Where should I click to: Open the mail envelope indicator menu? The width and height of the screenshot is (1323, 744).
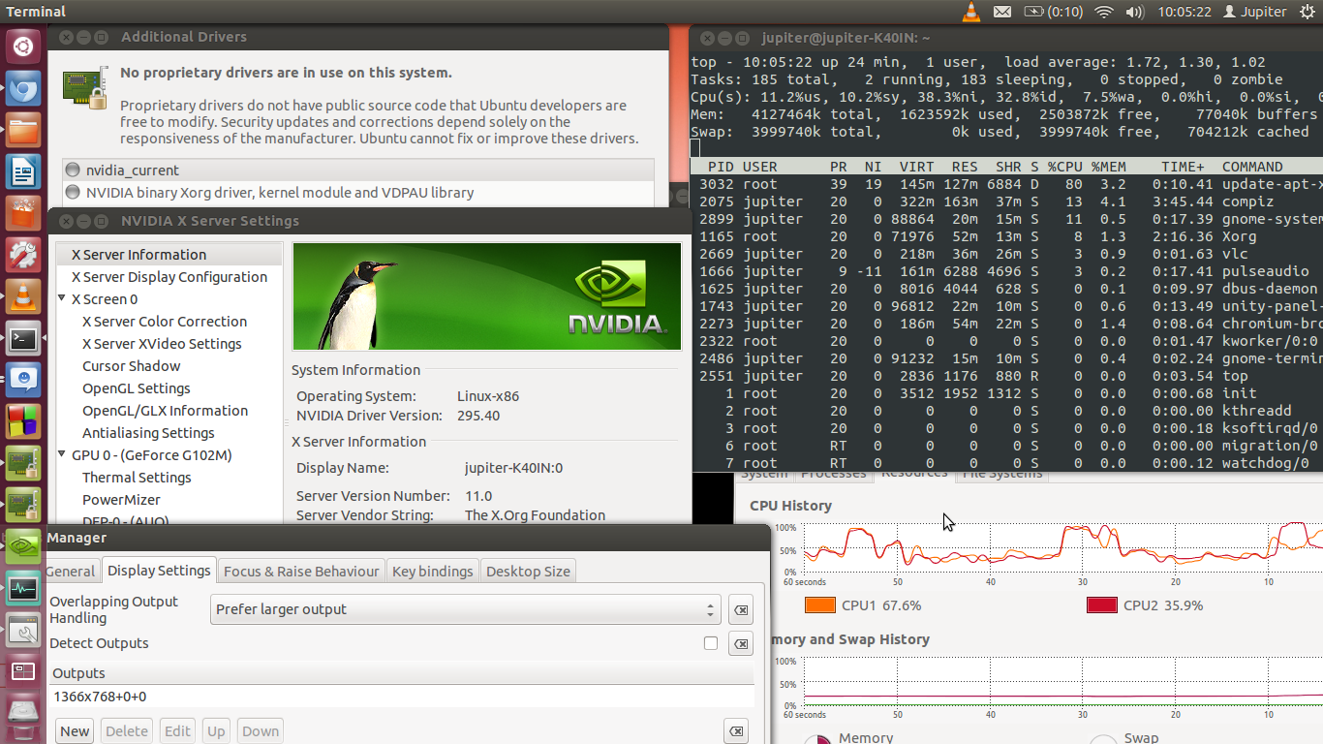coord(1002,12)
